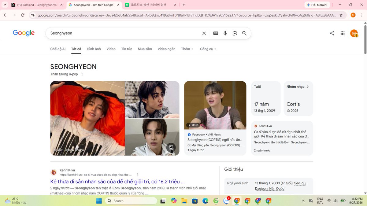View site information icon in address bar

pos(33,15)
